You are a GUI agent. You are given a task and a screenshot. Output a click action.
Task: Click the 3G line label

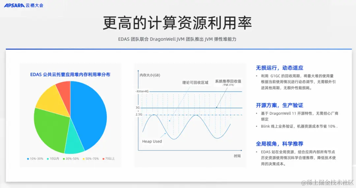coord(137,107)
